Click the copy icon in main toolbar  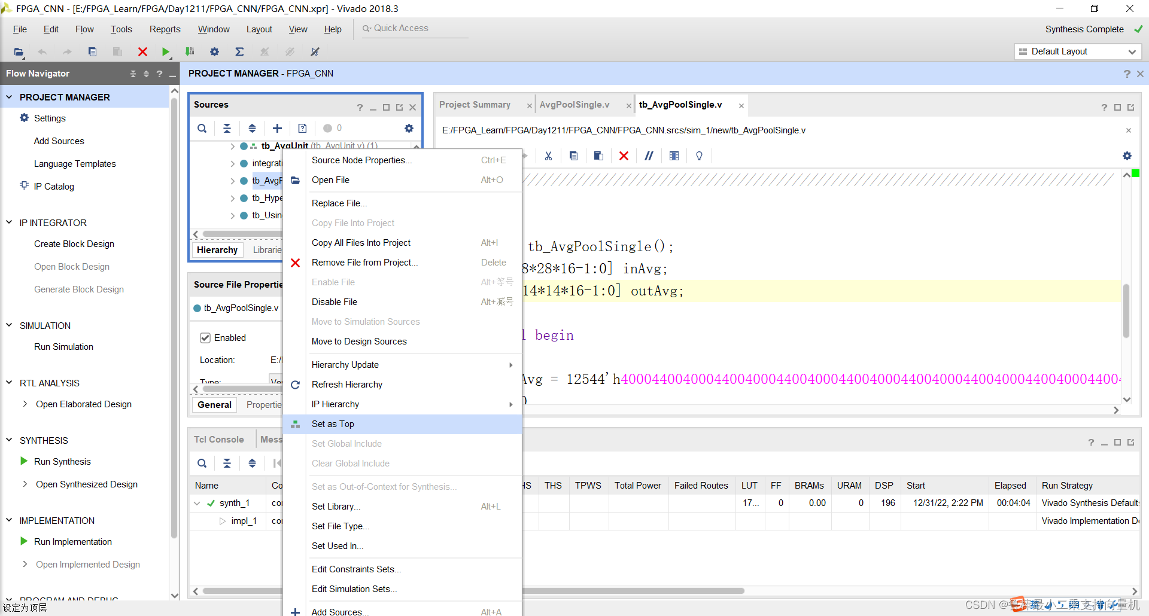(92, 52)
